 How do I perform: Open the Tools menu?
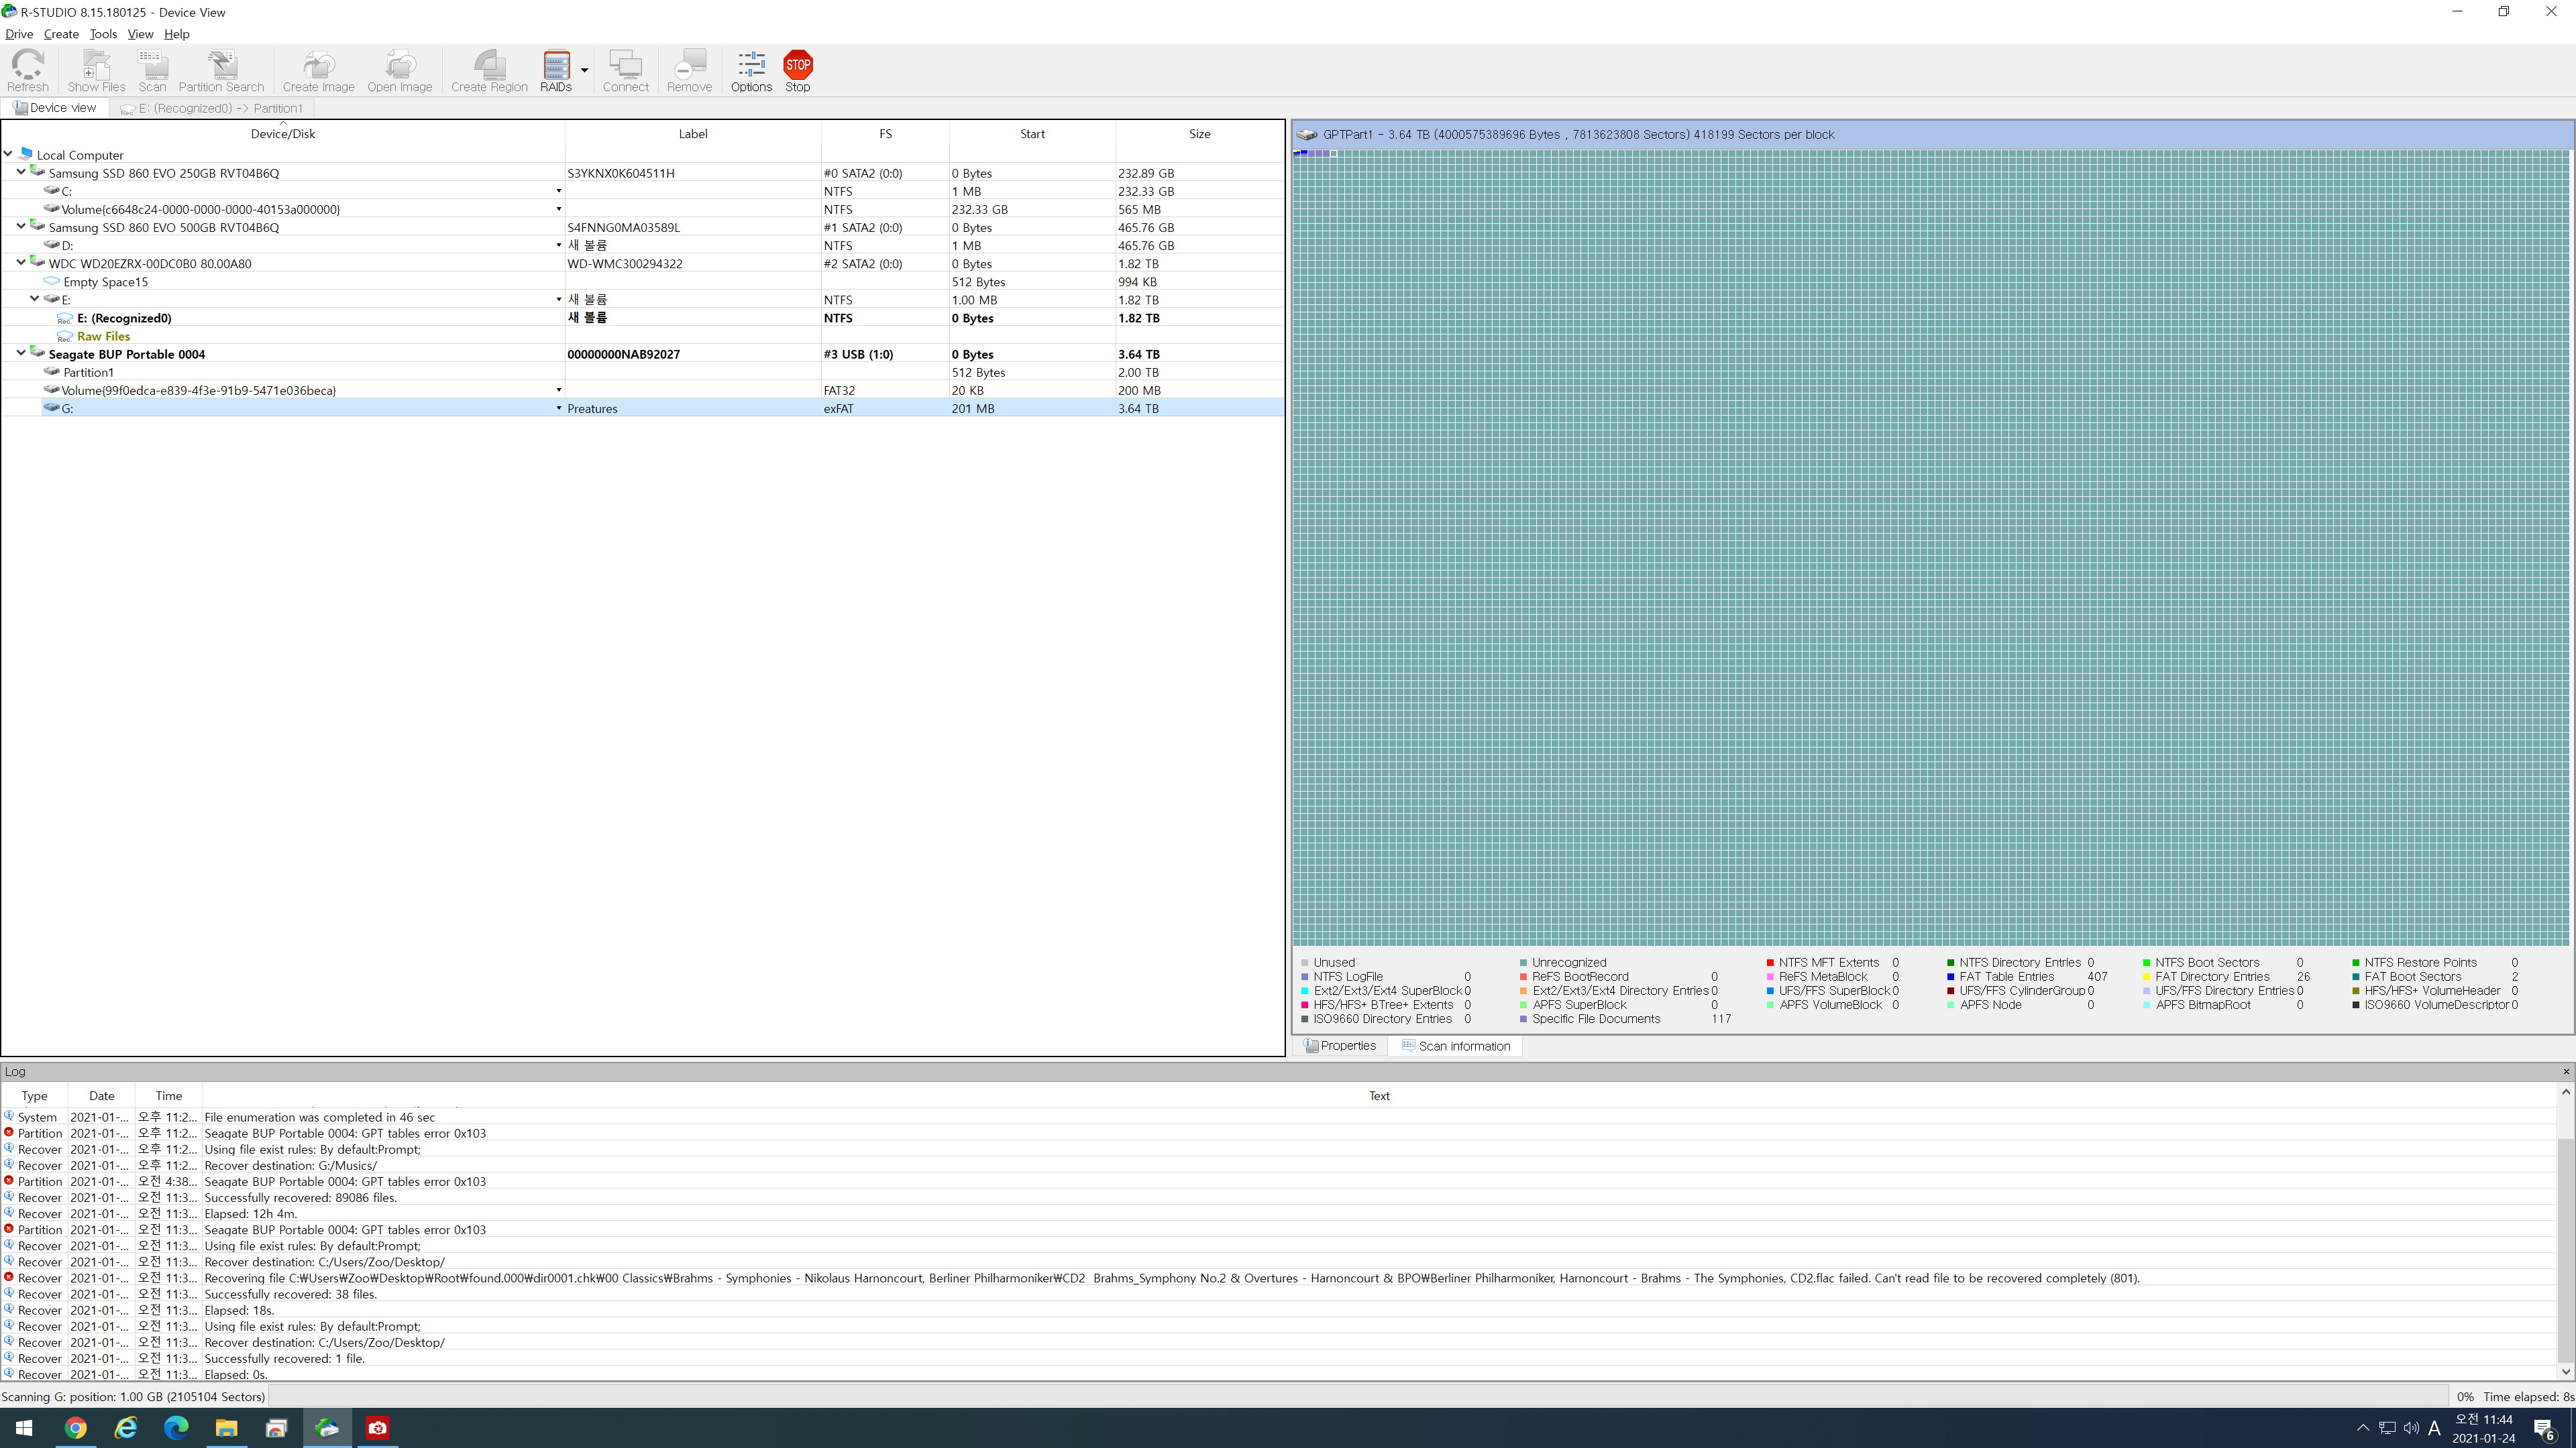pyautogui.click(x=103, y=34)
